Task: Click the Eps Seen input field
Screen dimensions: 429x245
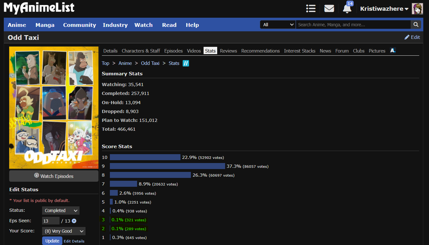Action: [x=51, y=221]
